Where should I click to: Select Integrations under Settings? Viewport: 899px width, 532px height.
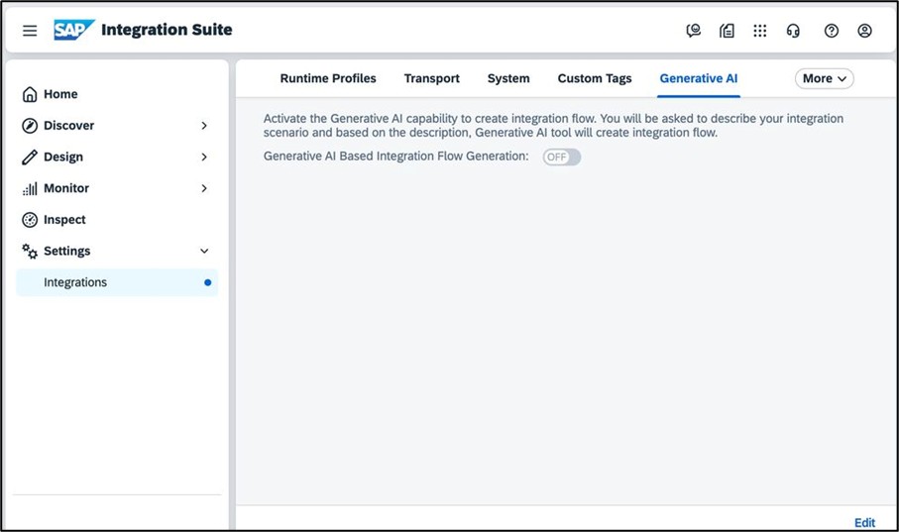pos(75,282)
